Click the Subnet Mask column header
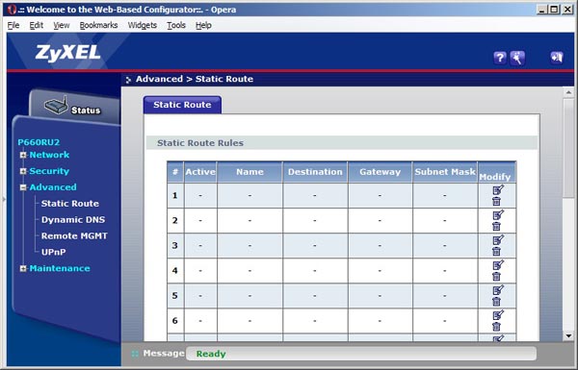Viewport: 578px width, 370px height. pos(445,172)
